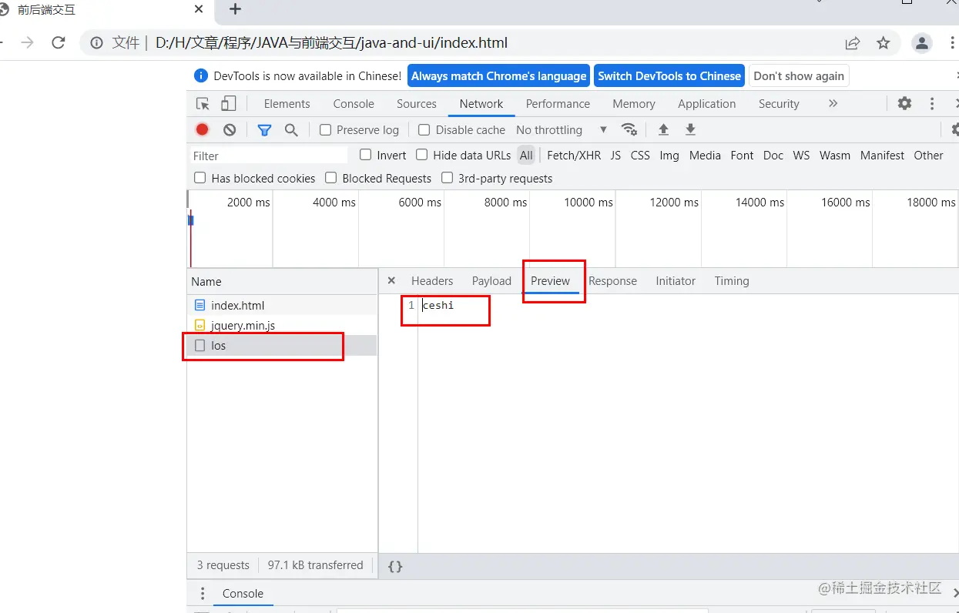Screen dimensions: 959x613
Task: Open a new browser tab
Action: (x=236, y=9)
